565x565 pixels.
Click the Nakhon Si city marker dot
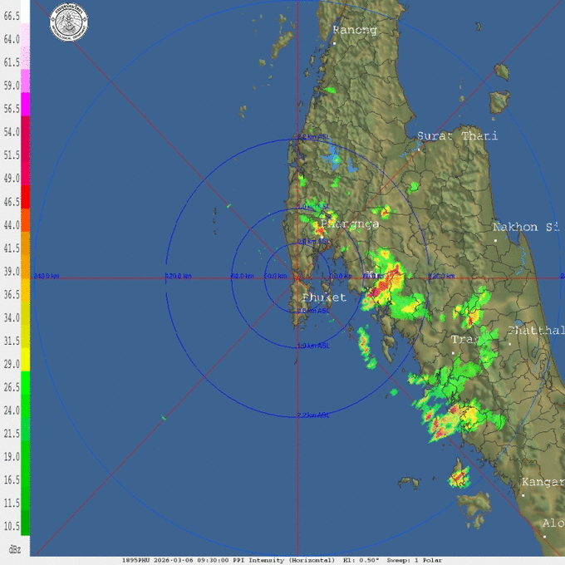[496, 240]
